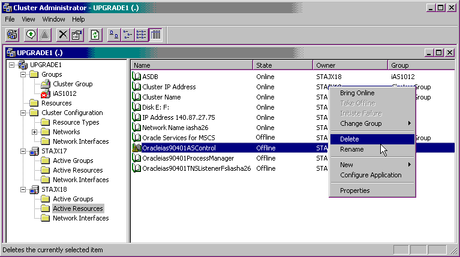Image resolution: width=460 pixels, height=257 pixels.
Task: Open the File menu
Action: coord(10,19)
